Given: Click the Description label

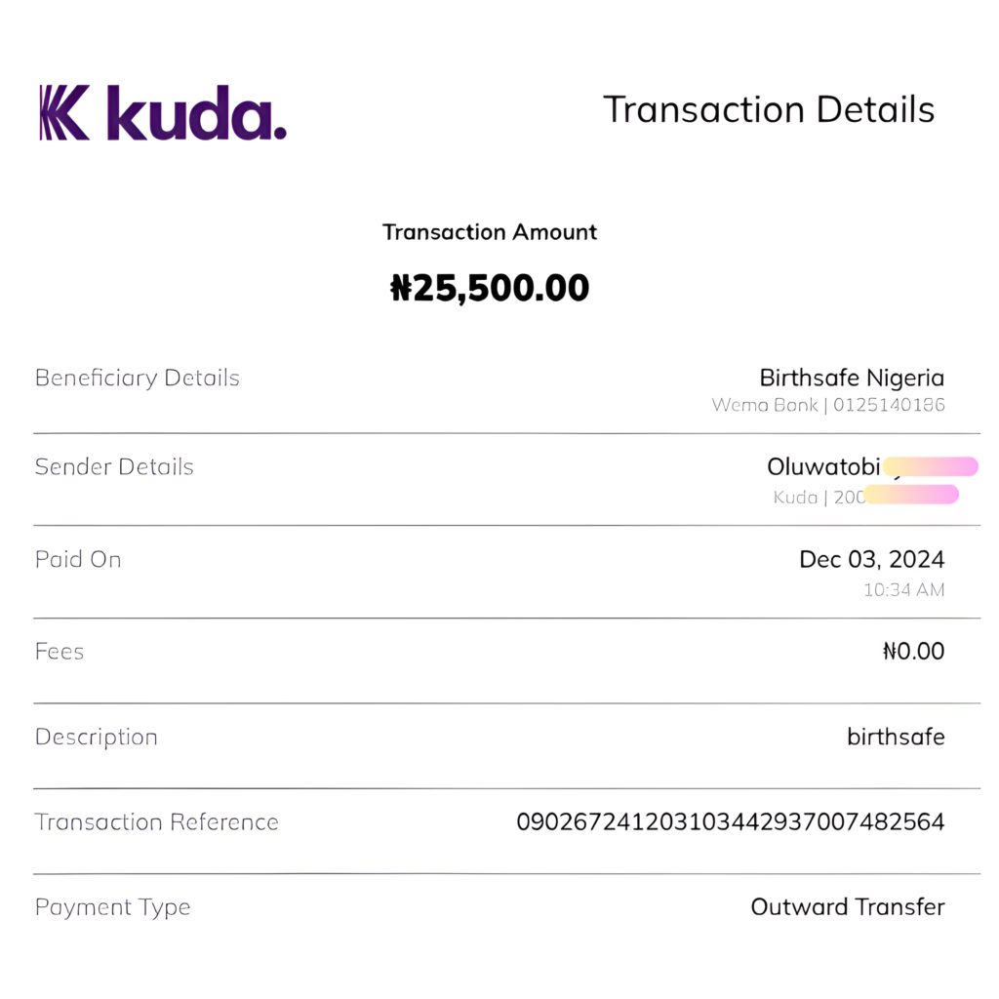Looking at the screenshot, I should tap(97, 738).
